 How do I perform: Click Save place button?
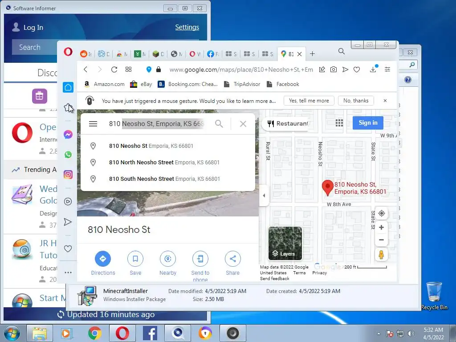(x=135, y=263)
